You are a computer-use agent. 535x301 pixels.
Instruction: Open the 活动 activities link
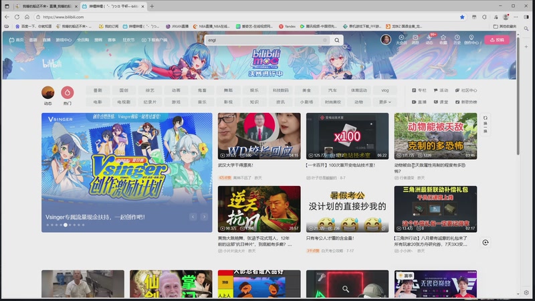[441, 90]
